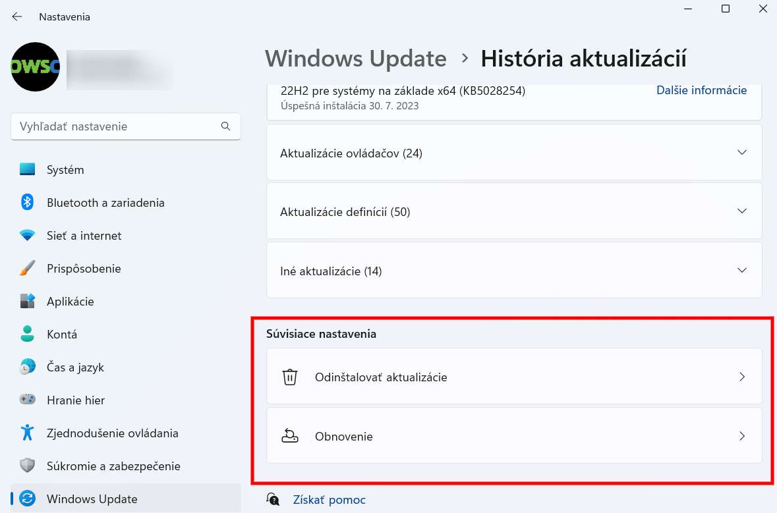Screen dimensions: 777x513
Task: Click the search magnifier icon
Action: coord(225,126)
